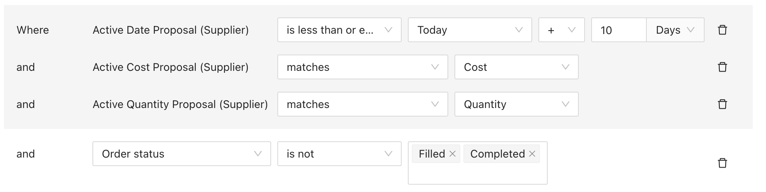The height and width of the screenshot is (192, 766).
Task: Open the plus sign offset dropdown
Action: [561, 30]
